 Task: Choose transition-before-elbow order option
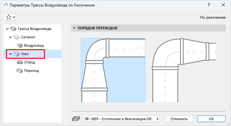click(x=113, y=70)
